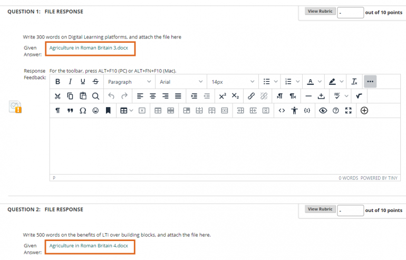Align text right

pos(166,97)
